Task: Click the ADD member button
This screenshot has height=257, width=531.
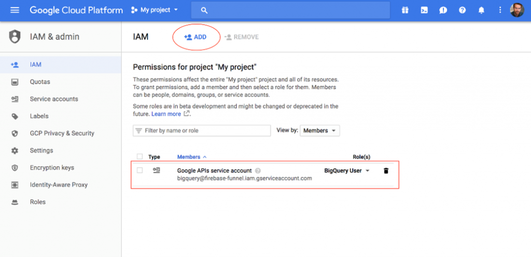Action: pyautogui.click(x=195, y=37)
